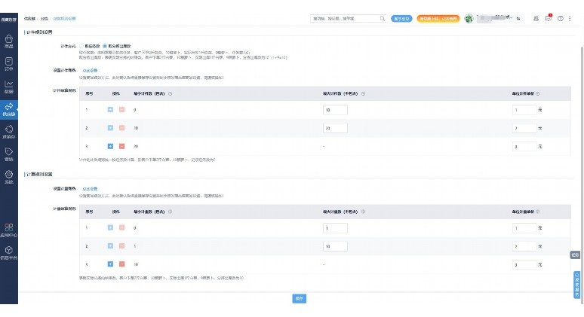Select the first, unselected piece-count method radio
584x317 pixels.
[x=81, y=46]
